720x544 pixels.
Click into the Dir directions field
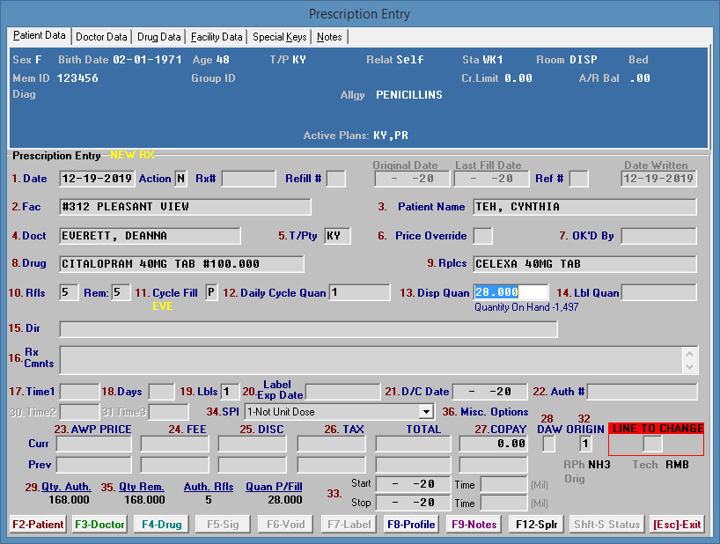(308, 329)
